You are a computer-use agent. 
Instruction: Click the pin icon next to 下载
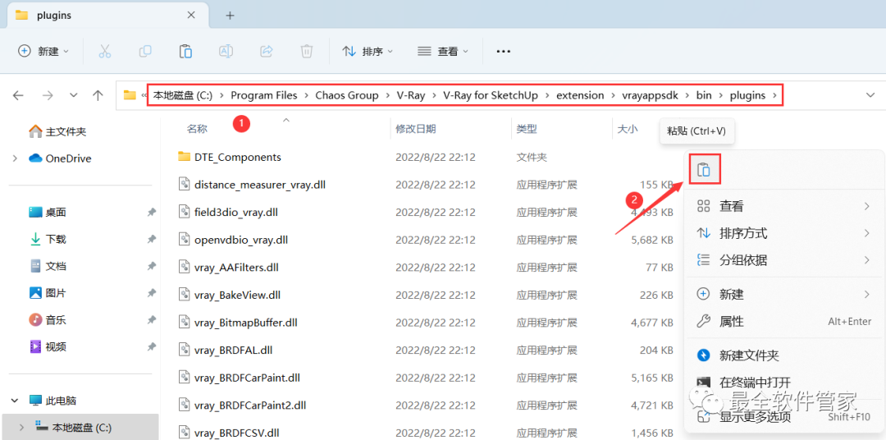pos(151,239)
